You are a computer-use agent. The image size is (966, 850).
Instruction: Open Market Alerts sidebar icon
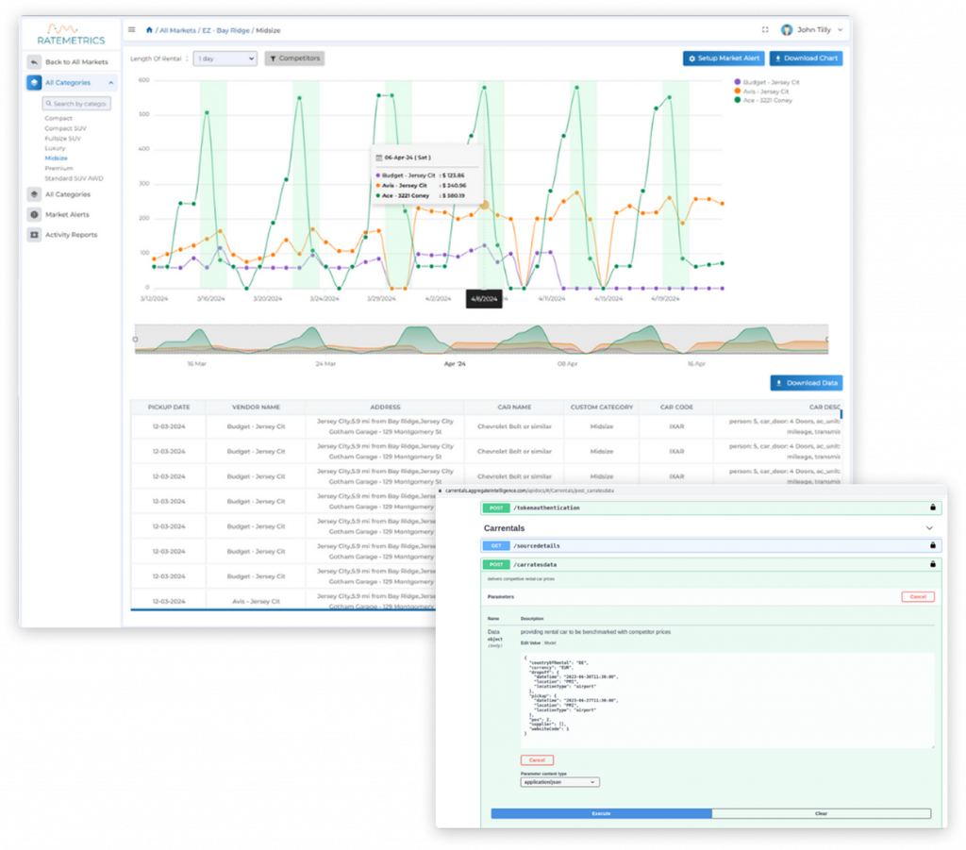tap(34, 214)
